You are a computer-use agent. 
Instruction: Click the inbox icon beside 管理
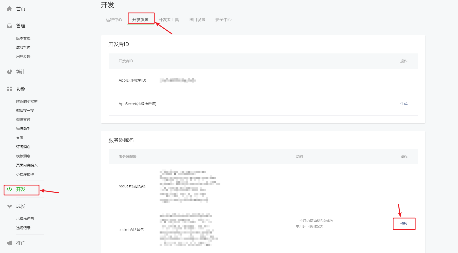click(9, 26)
